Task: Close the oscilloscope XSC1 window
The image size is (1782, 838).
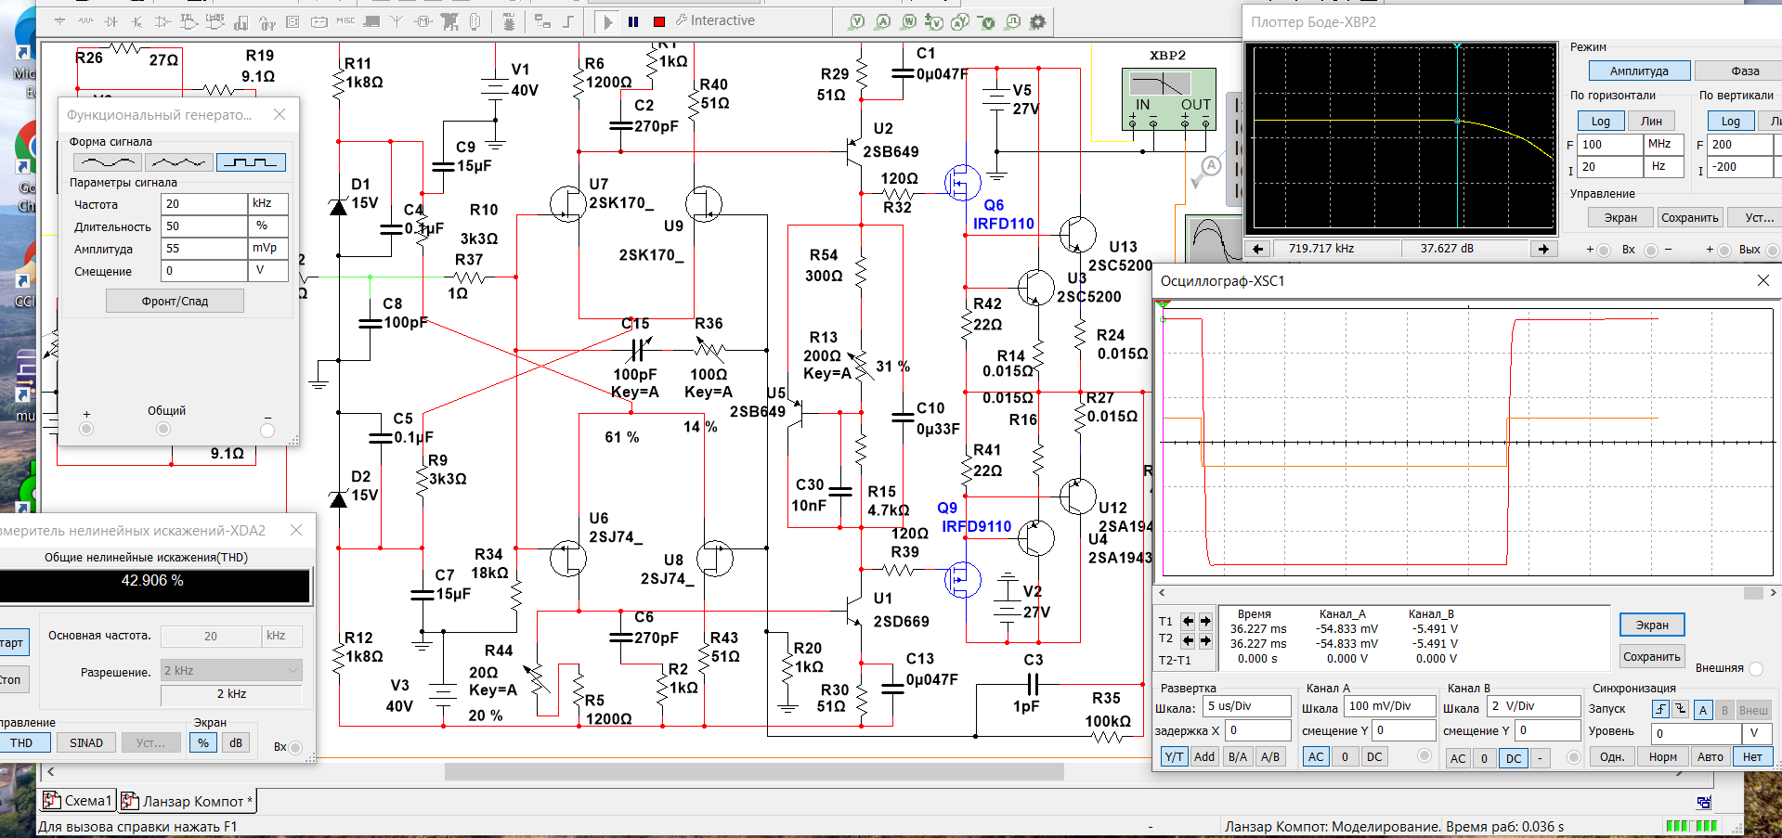Action: point(1763,280)
